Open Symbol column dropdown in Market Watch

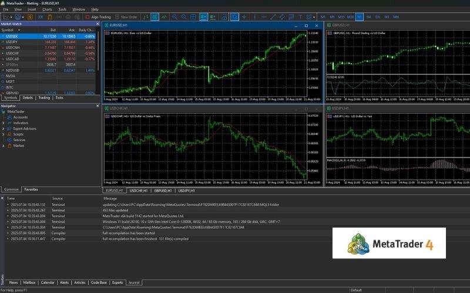(19, 30)
